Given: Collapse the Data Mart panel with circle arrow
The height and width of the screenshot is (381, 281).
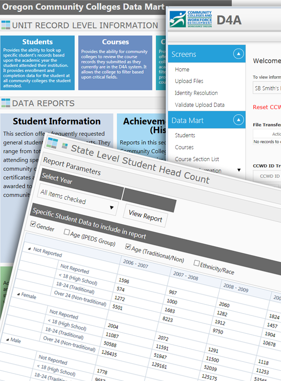Looking at the screenshot, I should 238,119.
